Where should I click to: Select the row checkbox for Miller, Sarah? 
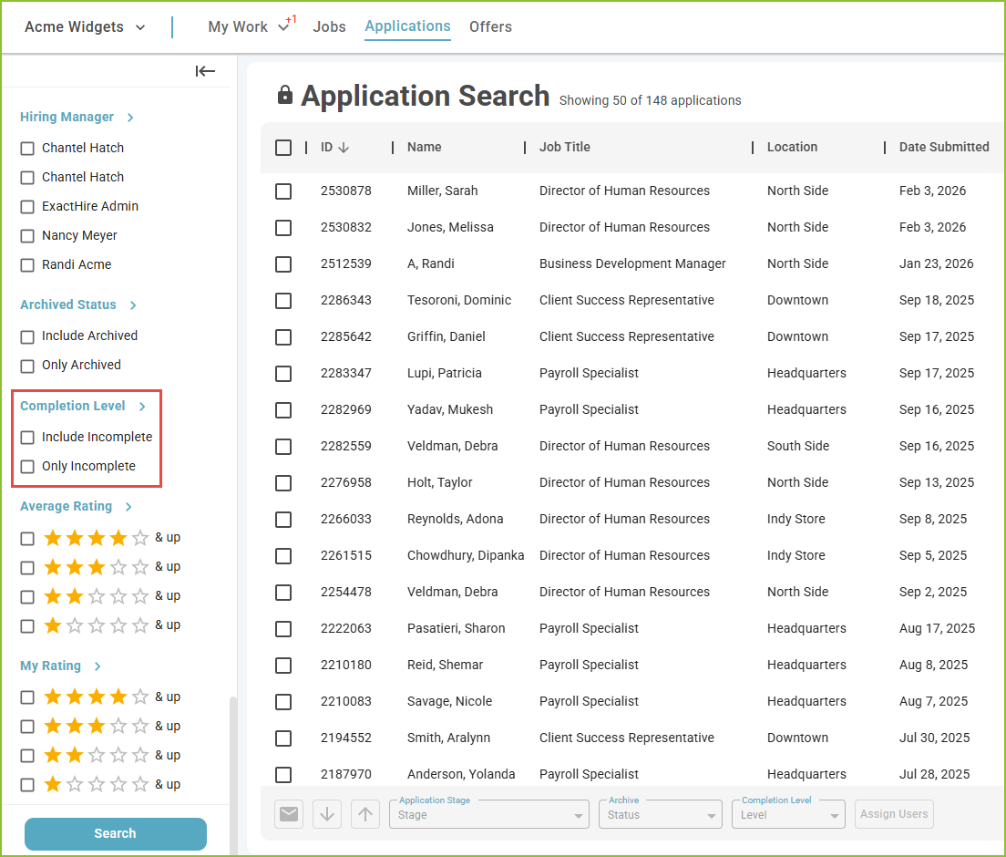pos(282,191)
